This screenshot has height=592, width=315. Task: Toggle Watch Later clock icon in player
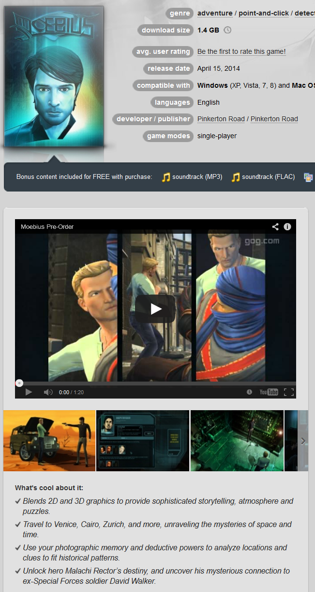click(249, 392)
